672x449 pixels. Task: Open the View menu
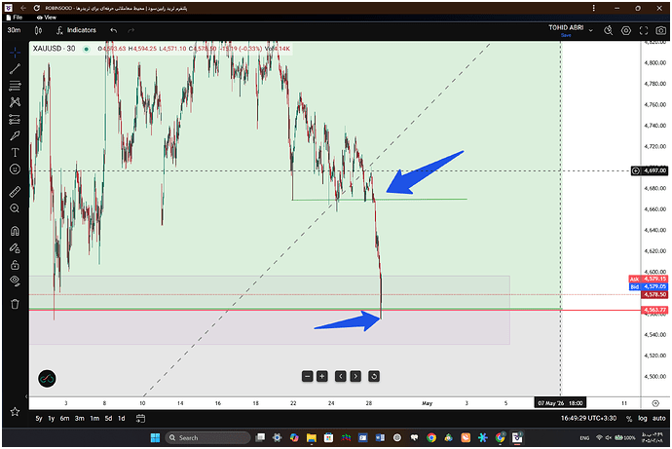tap(47, 18)
